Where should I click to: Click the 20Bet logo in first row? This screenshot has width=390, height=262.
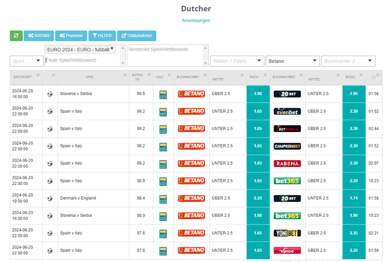click(x=287, y=94)
